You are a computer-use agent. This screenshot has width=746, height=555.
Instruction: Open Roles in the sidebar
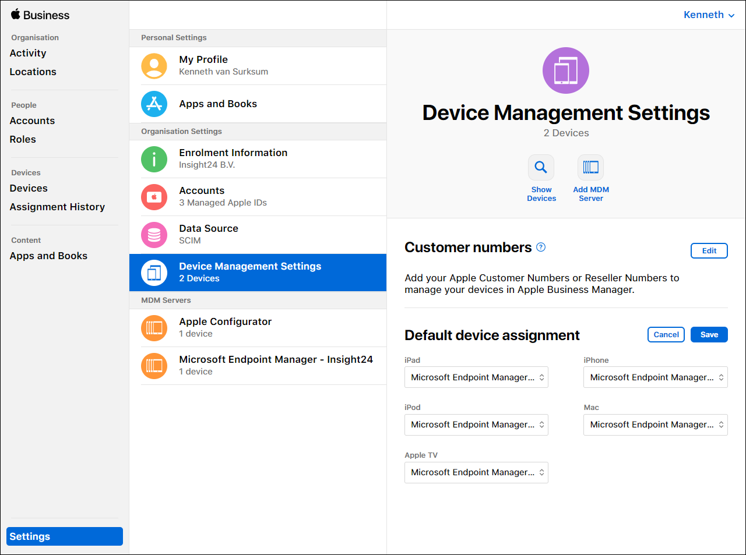tap(23, 139)
